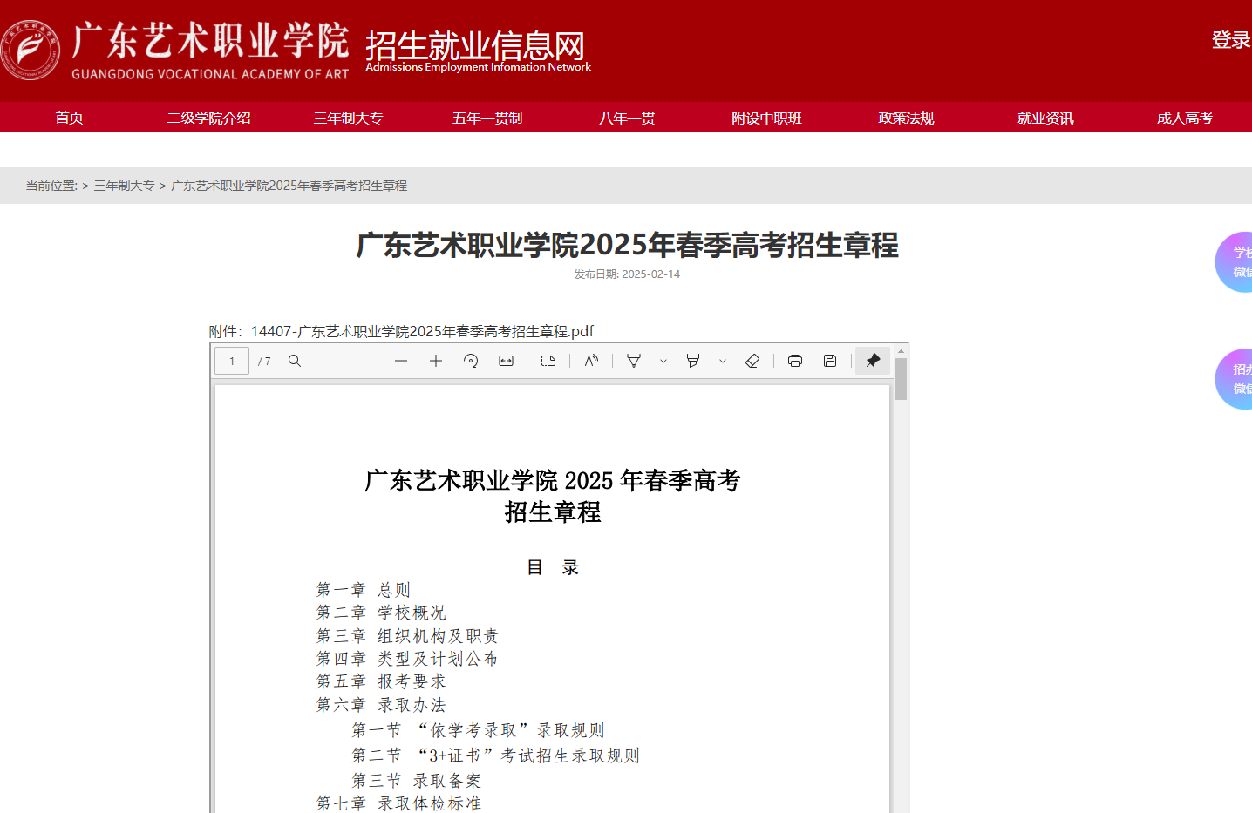Click inside the PDF page number field
This screenshot has width=1252, height=813.
pos(231,360)
